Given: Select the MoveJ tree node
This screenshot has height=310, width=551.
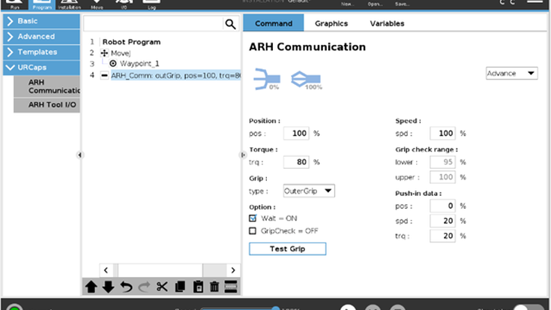Looking at the screenshot, I should coord(121,53).
